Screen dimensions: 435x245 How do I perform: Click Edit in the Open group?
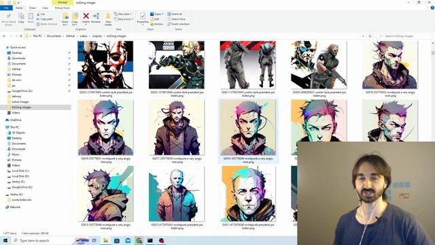pyautogui.click(x=155, y=19)
